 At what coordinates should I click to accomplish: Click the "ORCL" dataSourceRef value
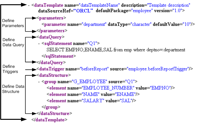pos(83,11)
